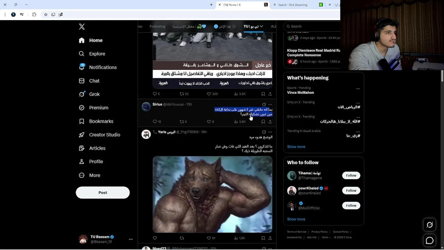Screen dimensions: 444x250
Task: Open the floating chat messages button
Action: [430, 240]
